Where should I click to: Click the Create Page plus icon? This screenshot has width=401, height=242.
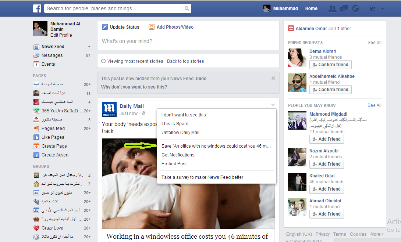click(x=36, y=146)
